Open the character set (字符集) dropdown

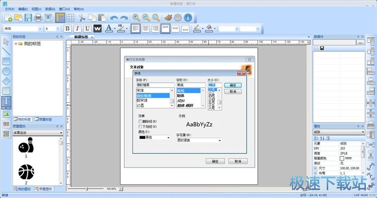[x=199, y=140]
